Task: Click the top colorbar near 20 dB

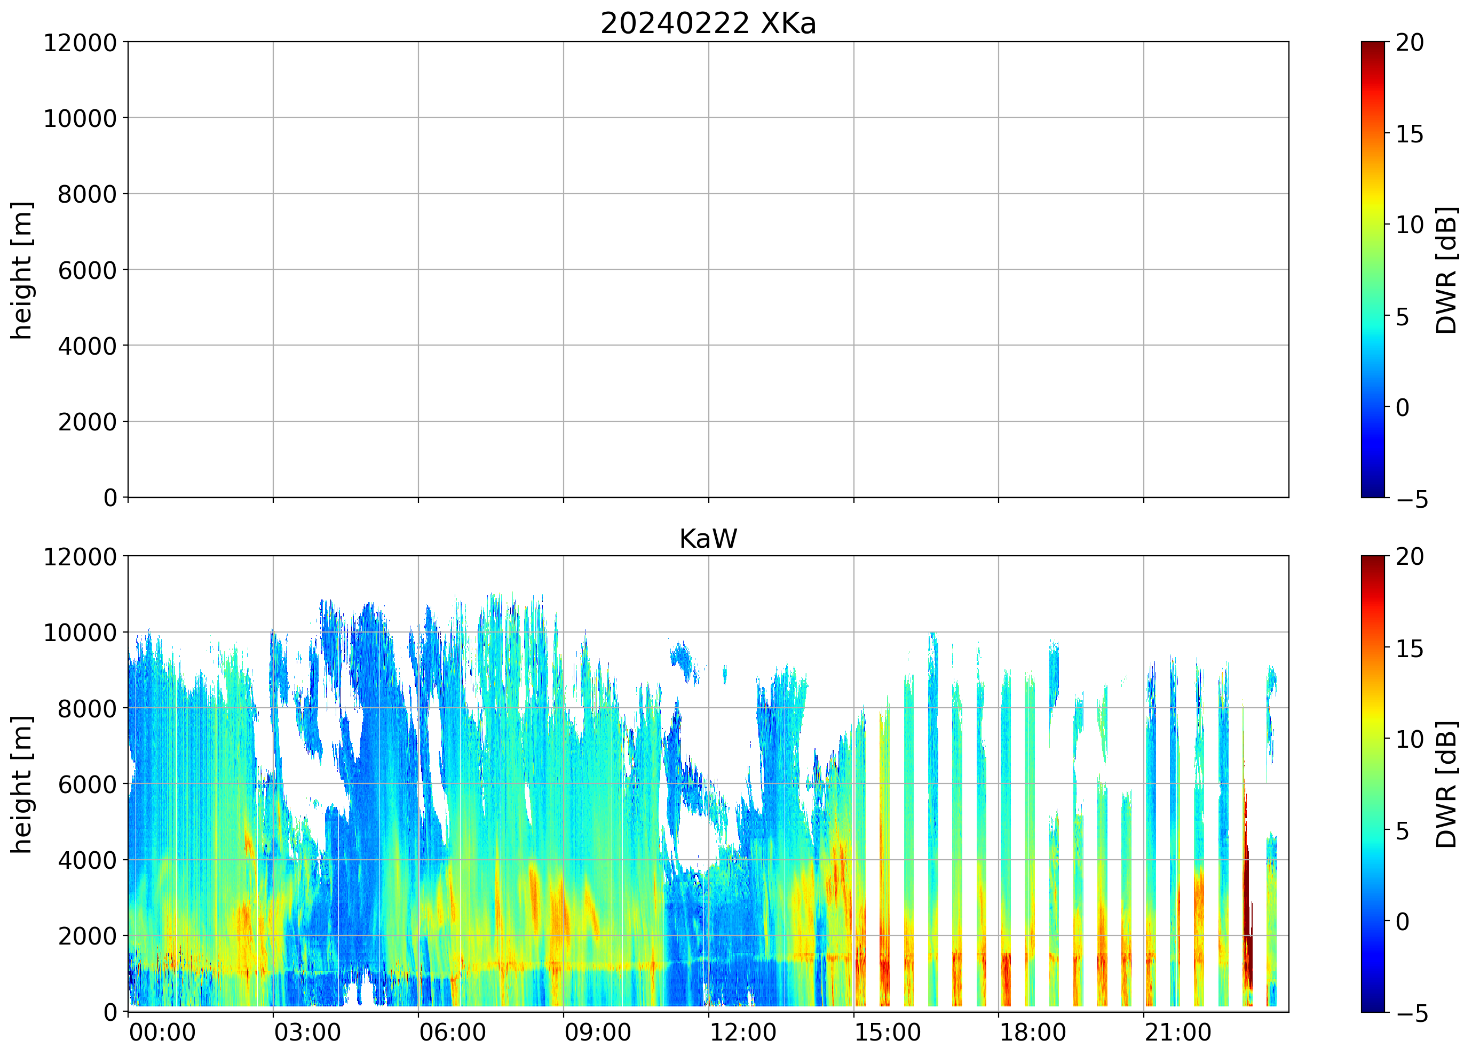Action: coord(1372,45)
